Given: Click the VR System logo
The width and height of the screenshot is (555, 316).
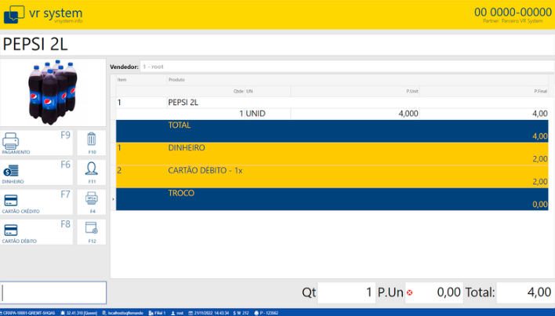Looking at the screenshot, I should pyautogui.click(x=16, y=14).
